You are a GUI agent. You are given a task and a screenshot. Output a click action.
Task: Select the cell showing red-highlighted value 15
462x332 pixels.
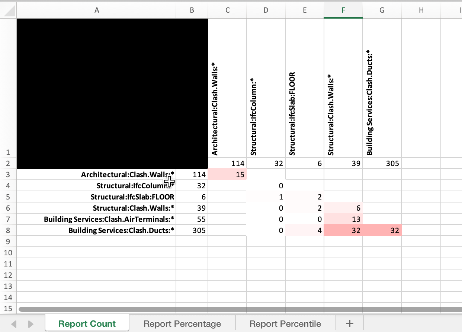pyautogui.click(x=227, y=175)
